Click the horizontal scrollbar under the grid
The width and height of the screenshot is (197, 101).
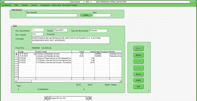(68, 81)
